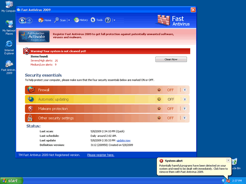246x184 pixels.
Task: Expand the Other security settings chevron
Action: (185, 118)
